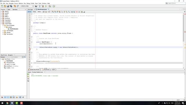
Task: Switch to the Design view button
Action: point(34,12)
